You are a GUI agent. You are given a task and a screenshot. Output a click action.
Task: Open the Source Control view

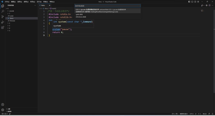point(3,17)
